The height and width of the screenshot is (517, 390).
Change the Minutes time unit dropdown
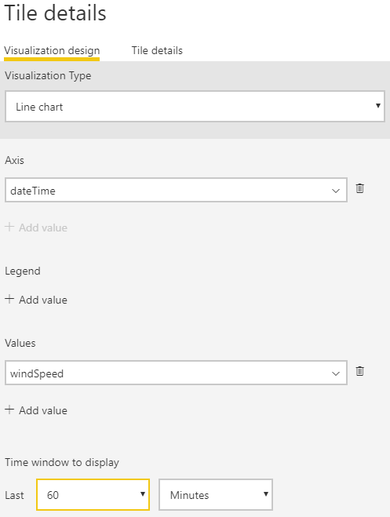click(x=216, y=494)
